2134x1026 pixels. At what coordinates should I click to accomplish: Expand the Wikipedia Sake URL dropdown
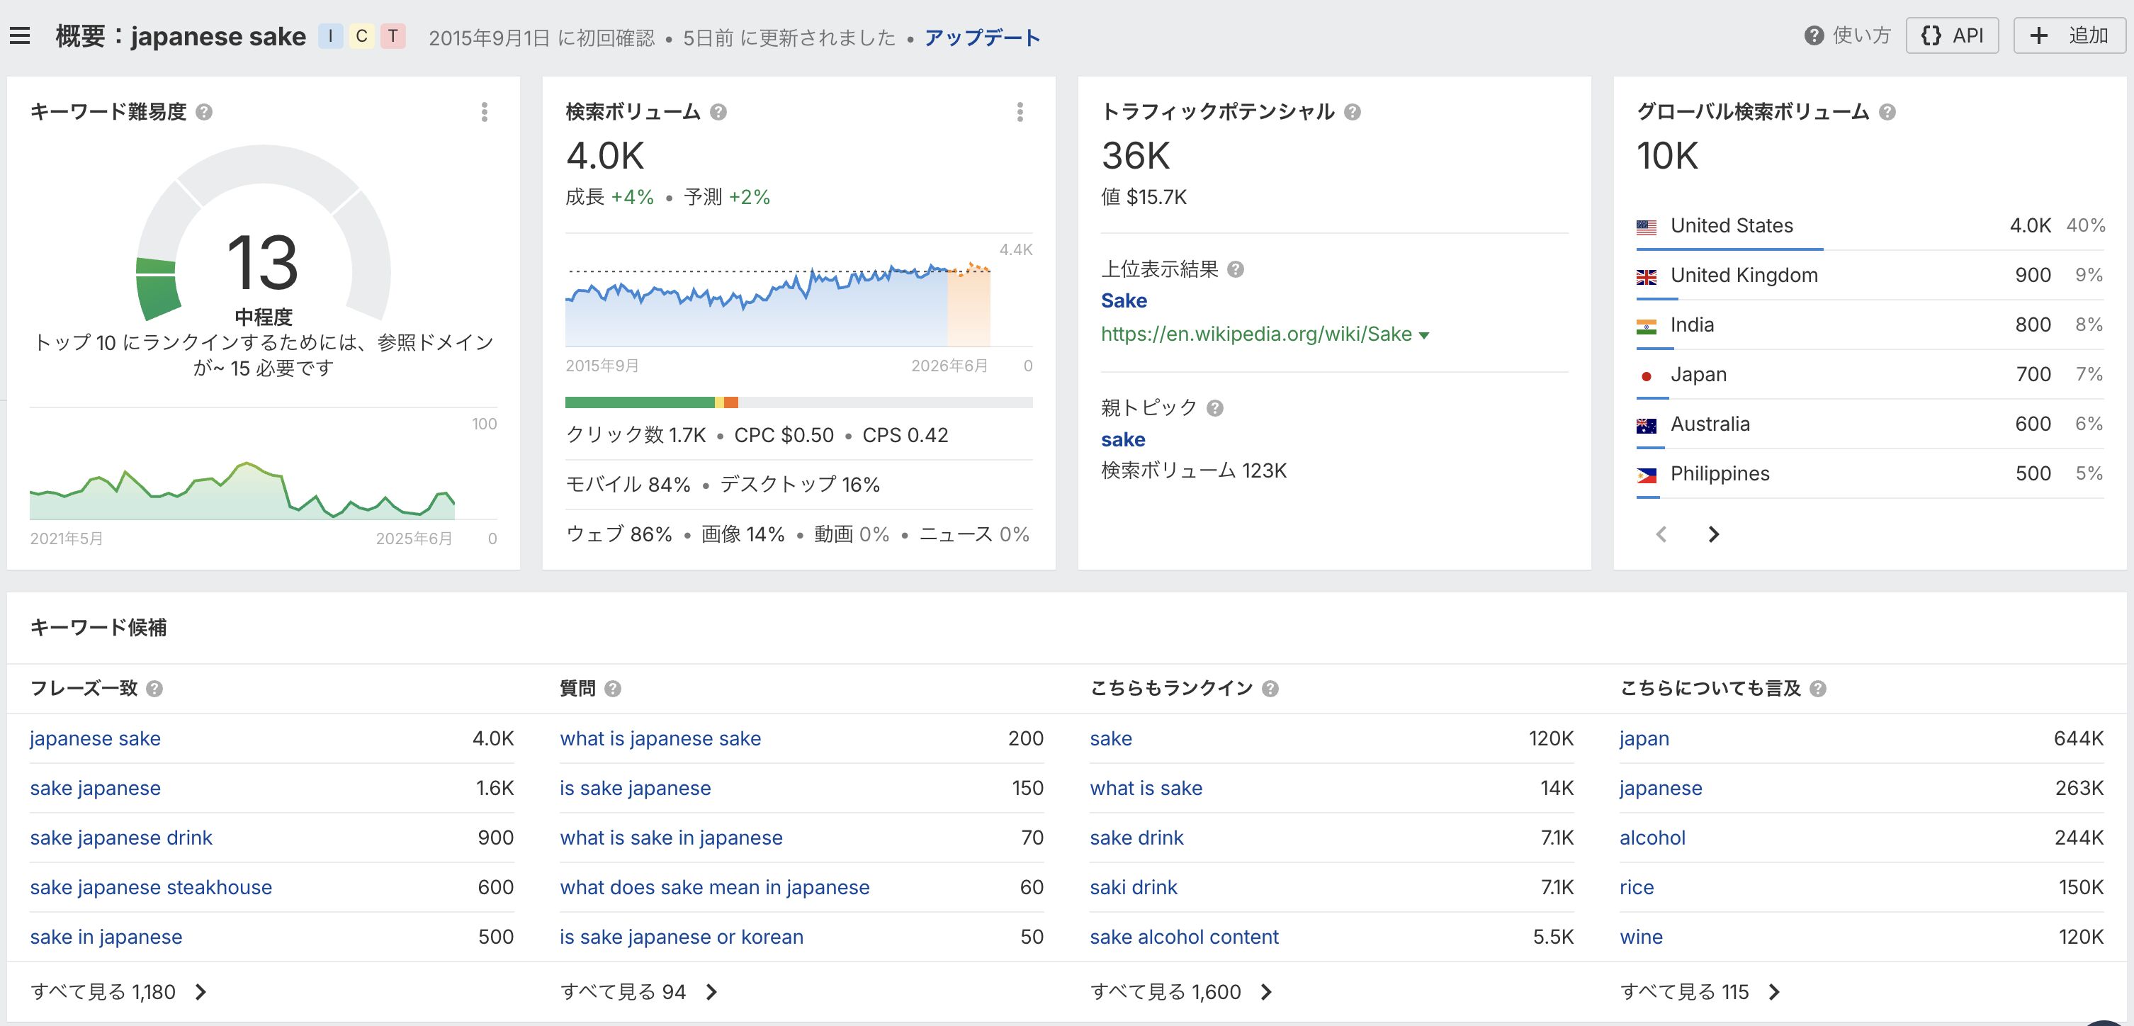click(1424, 336)
